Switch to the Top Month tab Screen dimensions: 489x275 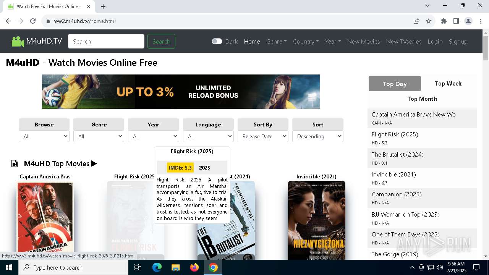(422, 99)
